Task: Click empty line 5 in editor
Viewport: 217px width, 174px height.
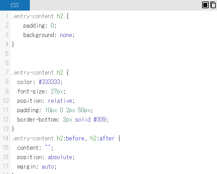Action: pyautogui.click(x=114, y=54)
